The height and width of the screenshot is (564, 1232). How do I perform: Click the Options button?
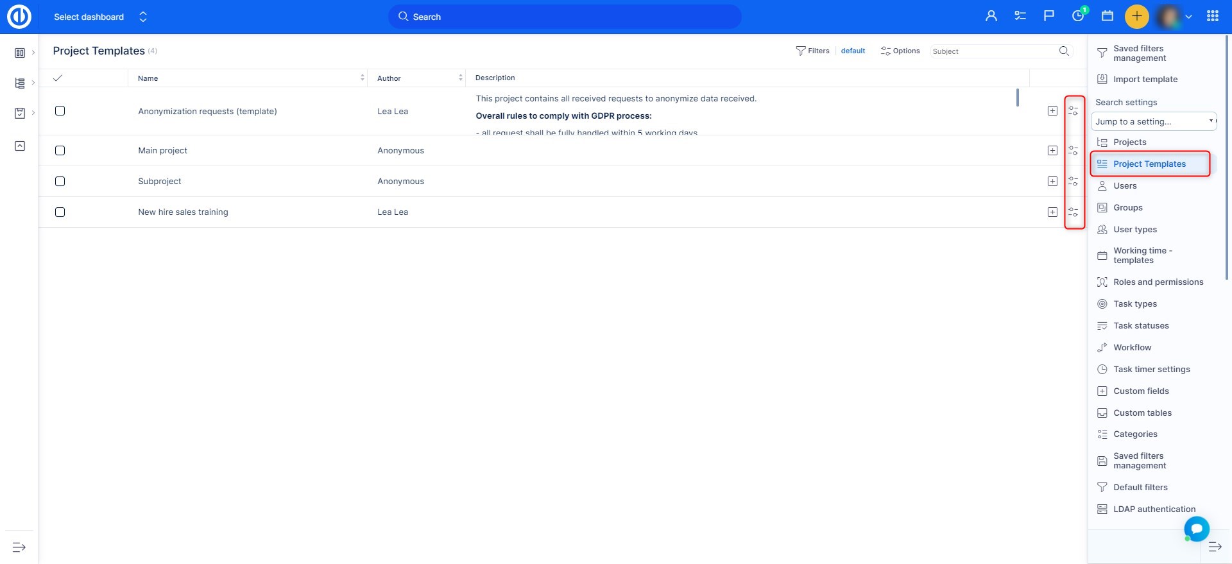(x=900, y=51)
